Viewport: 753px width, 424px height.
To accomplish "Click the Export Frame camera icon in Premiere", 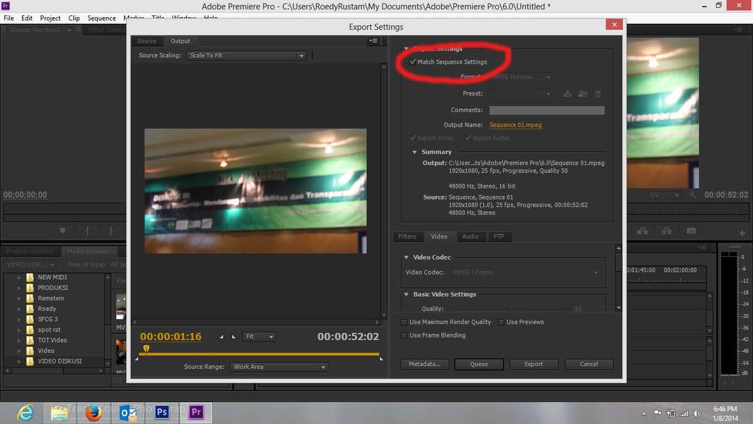I will click(x=691, y=231).
